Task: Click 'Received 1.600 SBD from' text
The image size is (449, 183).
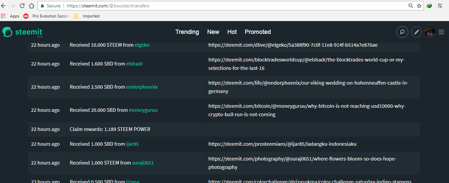Action: (x=97, y=64)
